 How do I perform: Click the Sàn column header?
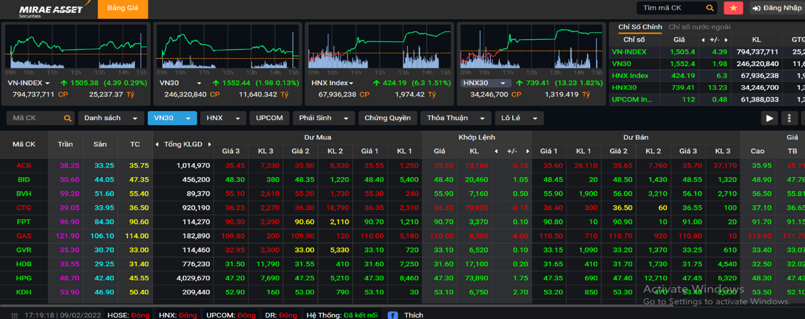(100, 144)
